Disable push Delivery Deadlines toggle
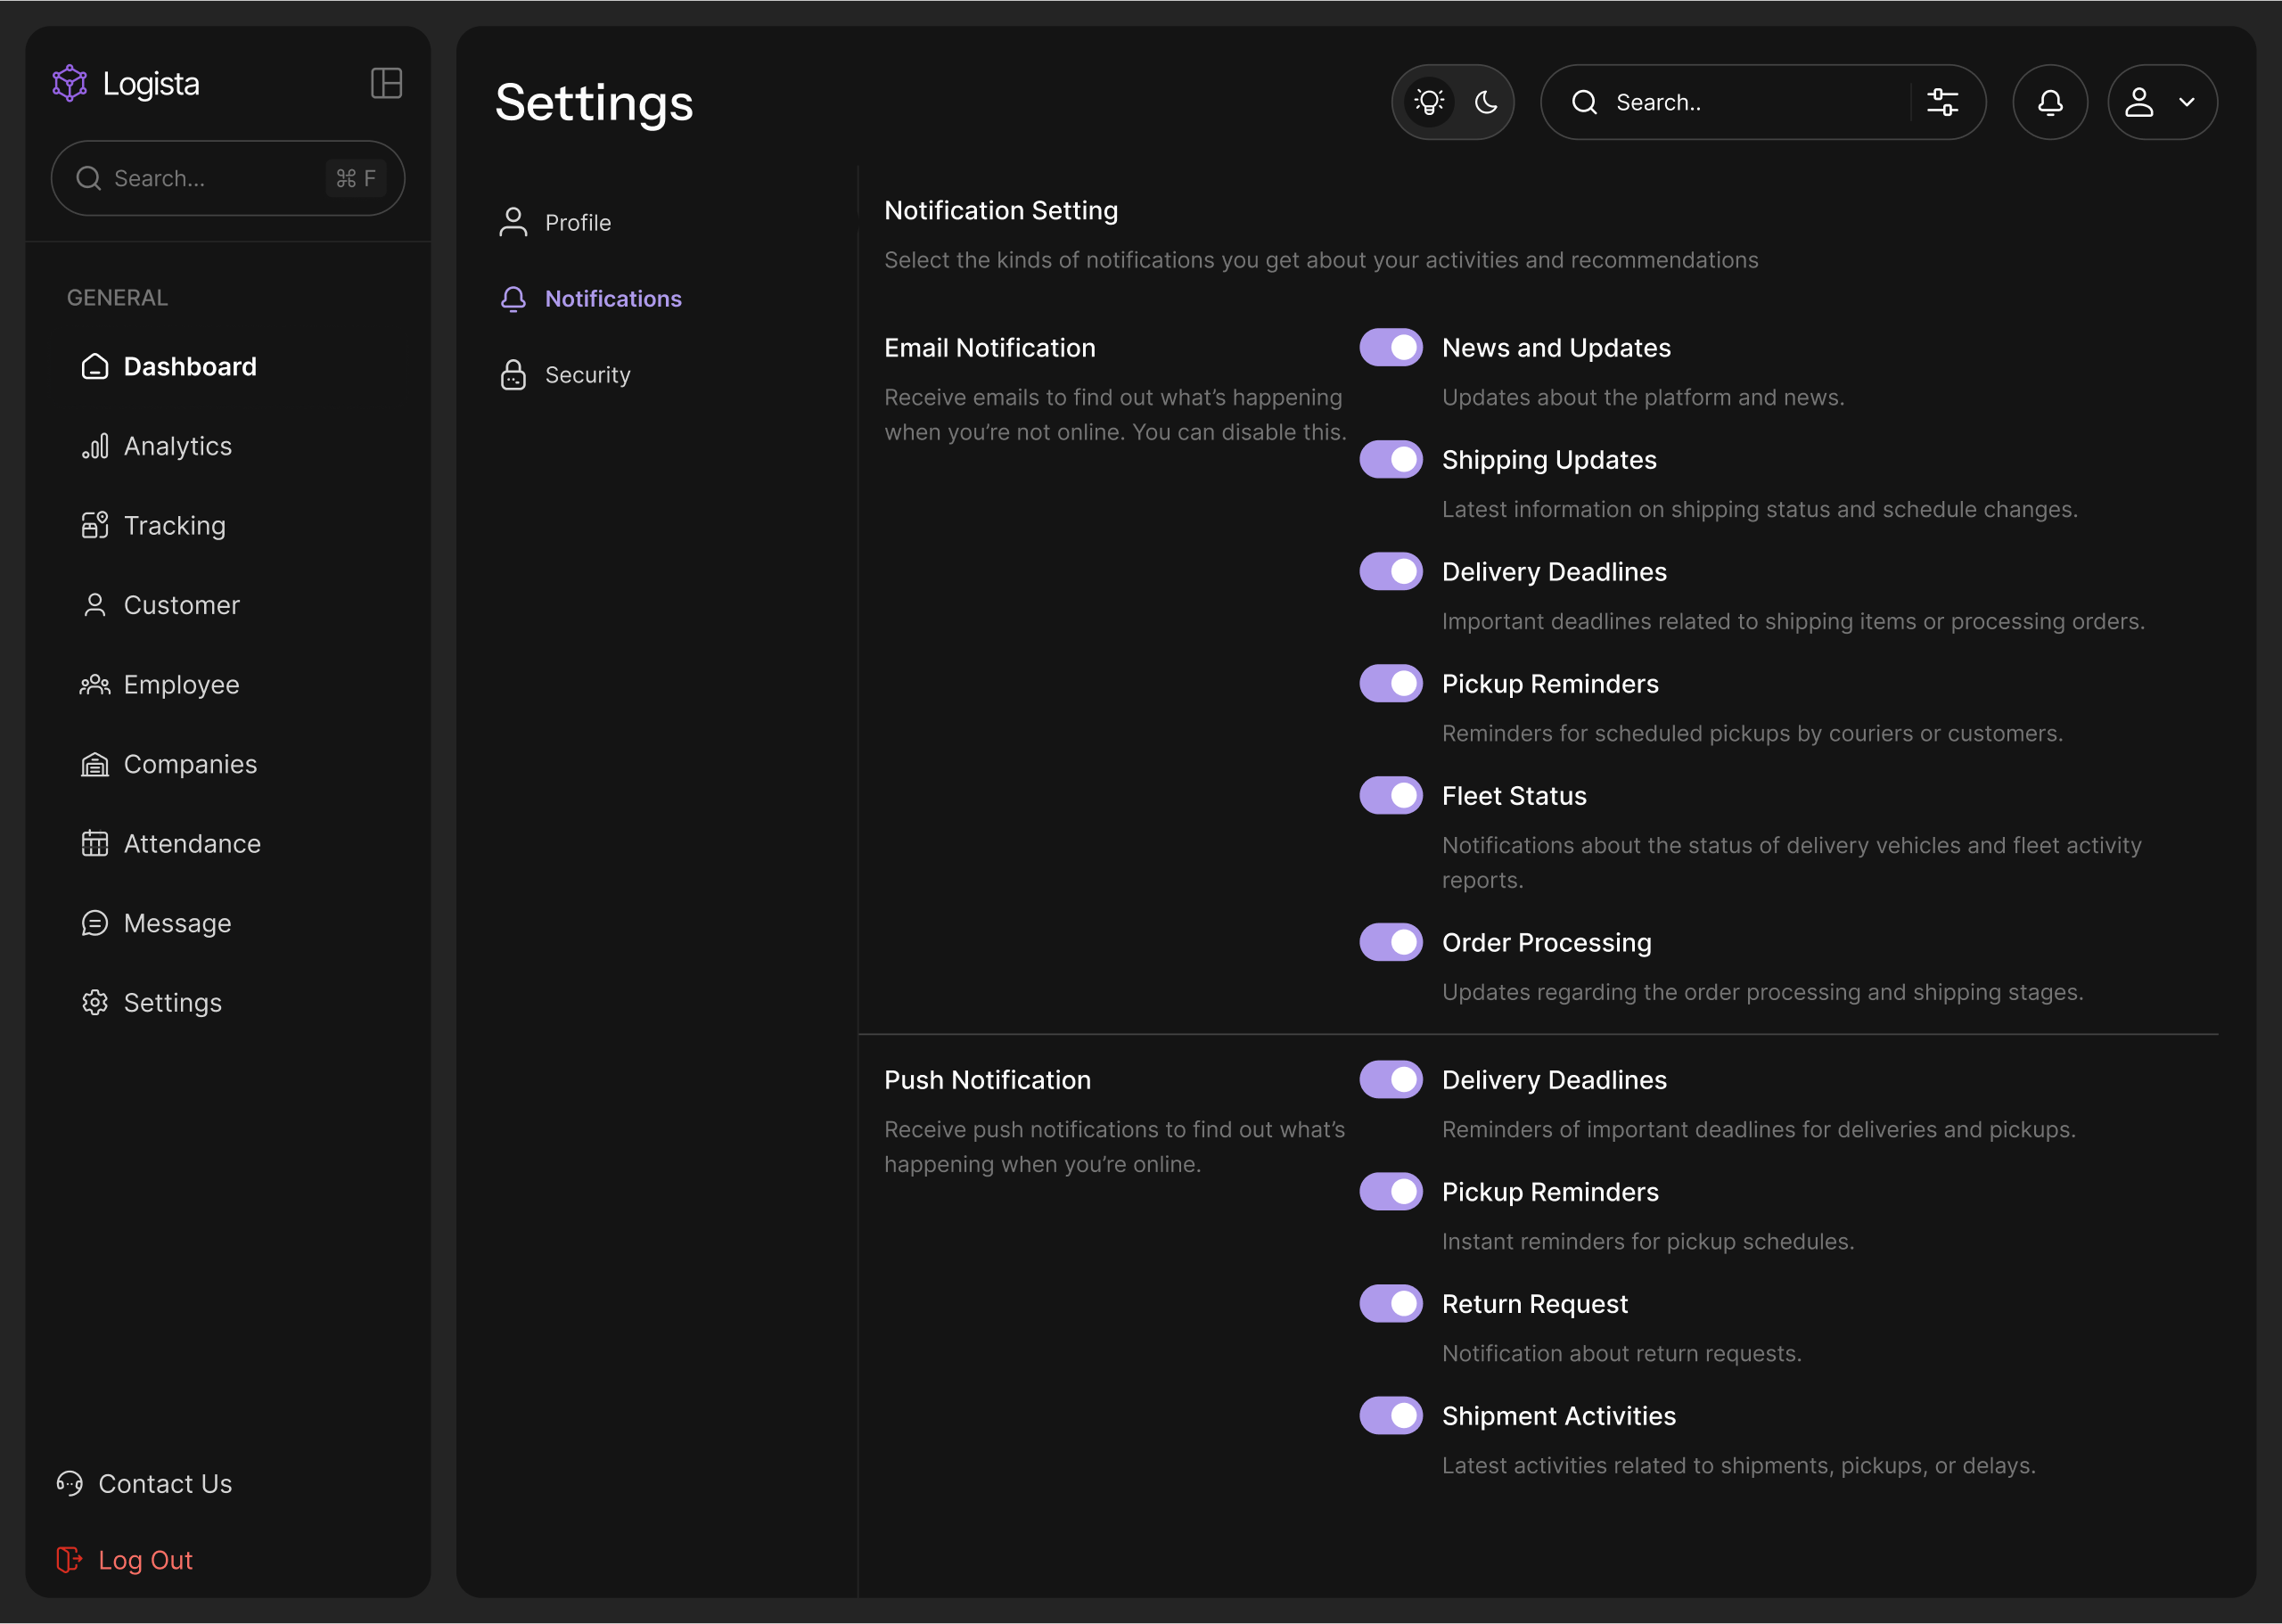This screenshot has width=2282, height=1624. pos(1391,1079)
